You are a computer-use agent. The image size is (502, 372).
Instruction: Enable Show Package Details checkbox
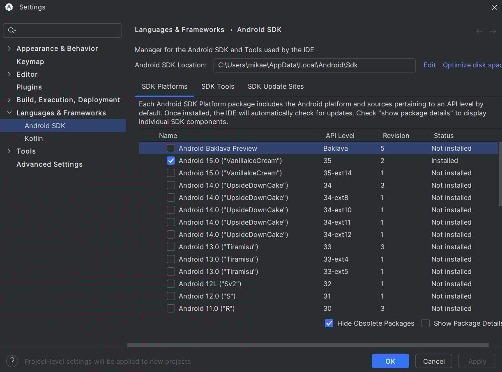click(426, 323)
